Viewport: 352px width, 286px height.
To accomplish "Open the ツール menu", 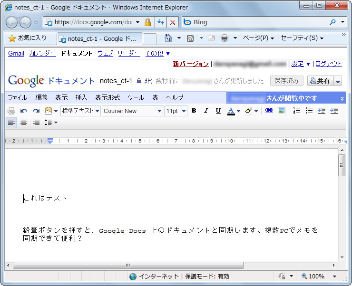I will 136,98.
